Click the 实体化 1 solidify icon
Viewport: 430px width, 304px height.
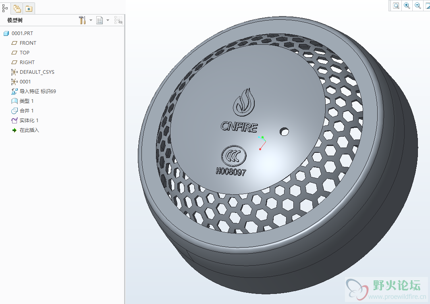coord(14,121)
